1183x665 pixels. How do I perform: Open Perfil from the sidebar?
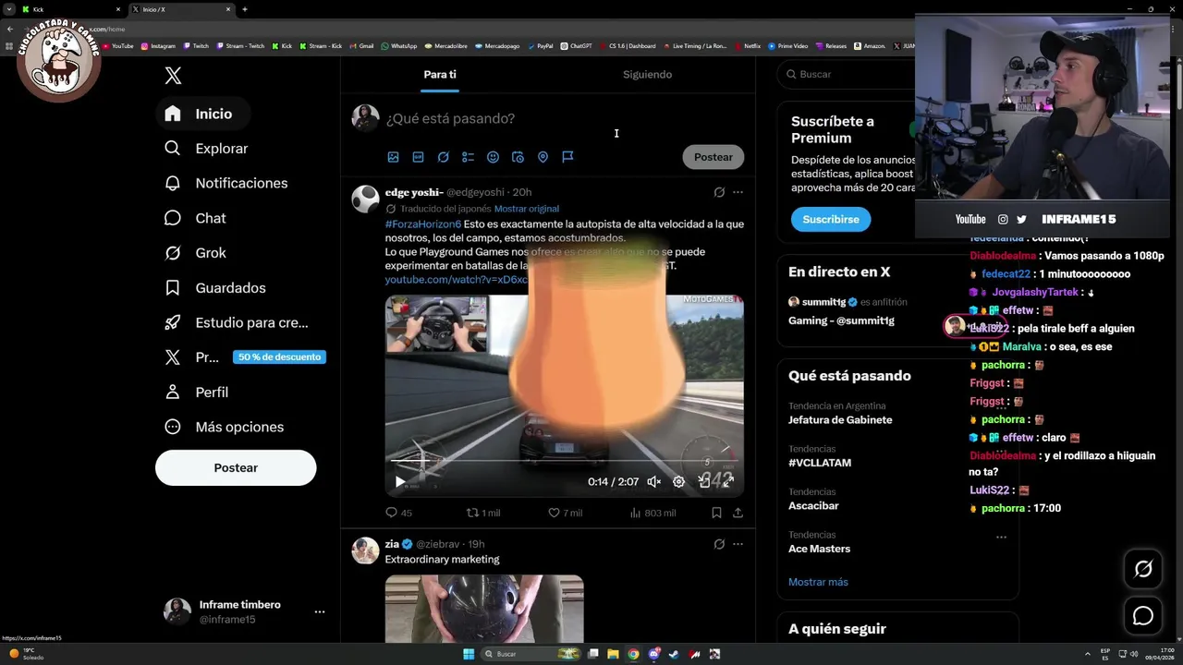click(x=196, y=393)
